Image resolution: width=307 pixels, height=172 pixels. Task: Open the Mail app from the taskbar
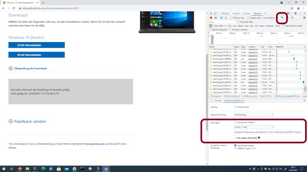click(66, 169)
